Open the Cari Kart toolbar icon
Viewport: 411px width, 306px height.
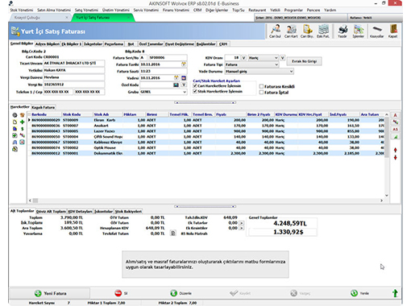pos(291,31)
